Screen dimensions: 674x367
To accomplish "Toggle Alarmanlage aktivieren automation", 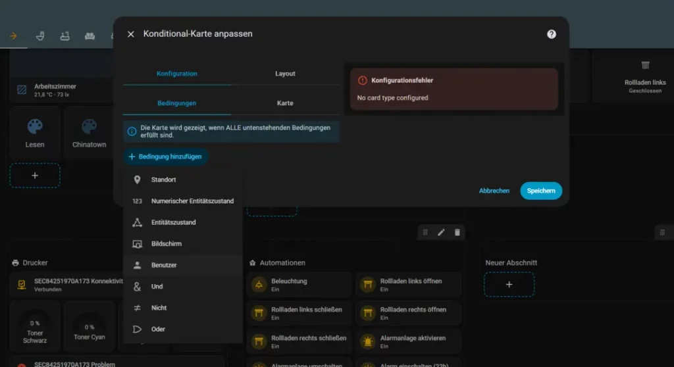I will (x=408, y=341).
